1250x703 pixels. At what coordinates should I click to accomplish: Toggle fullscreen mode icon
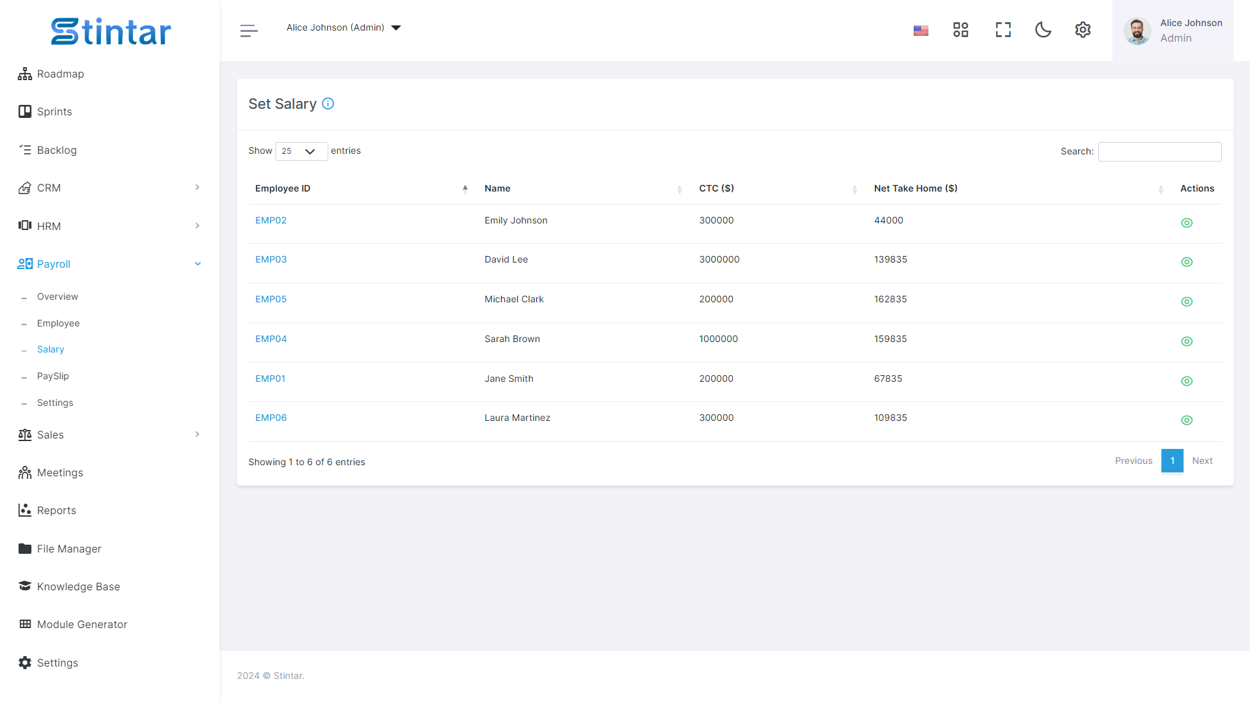(1003, 30)
